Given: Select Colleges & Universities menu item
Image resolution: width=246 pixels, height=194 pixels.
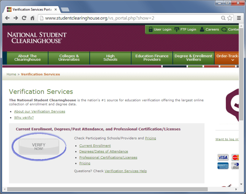Looking at the screenshot, I should (x=69, y=58).
